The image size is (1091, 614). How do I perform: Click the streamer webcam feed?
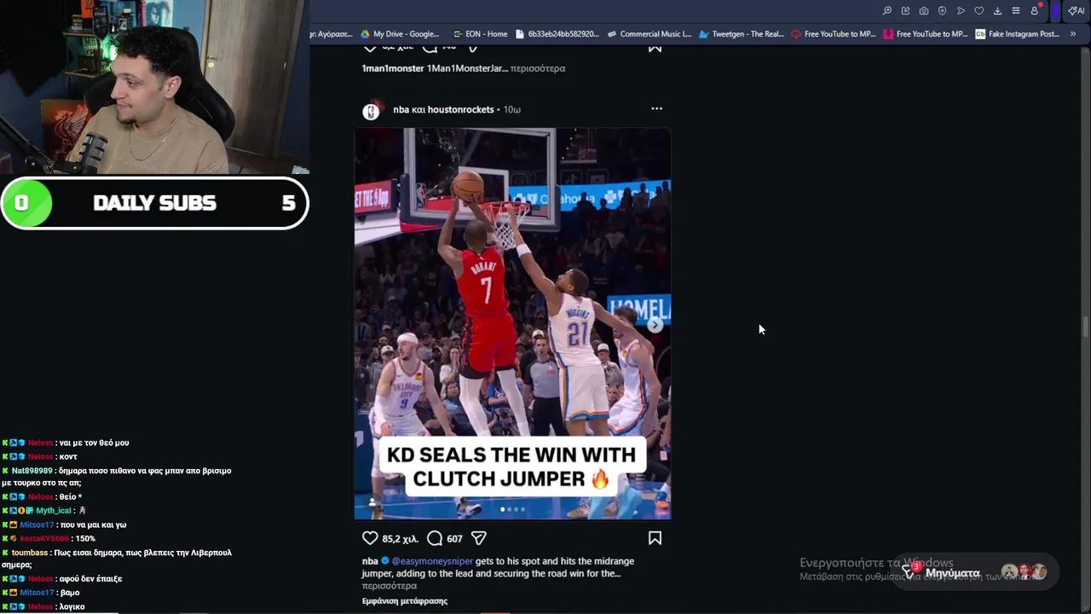tap(153, 87)
